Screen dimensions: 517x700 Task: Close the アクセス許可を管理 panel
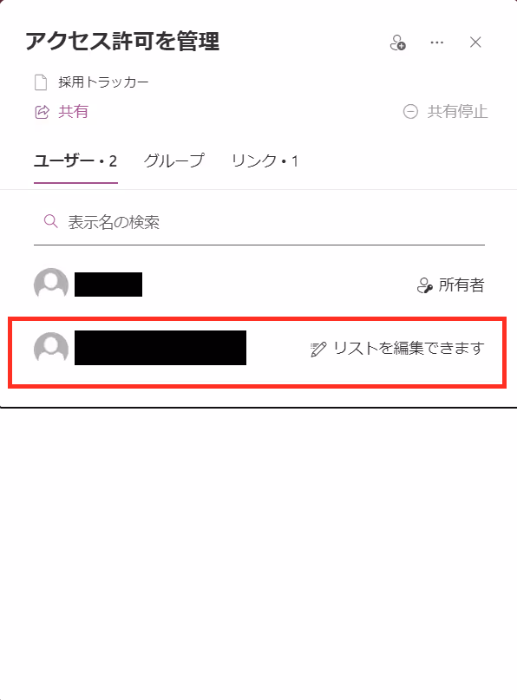click(x=475, y=43)
